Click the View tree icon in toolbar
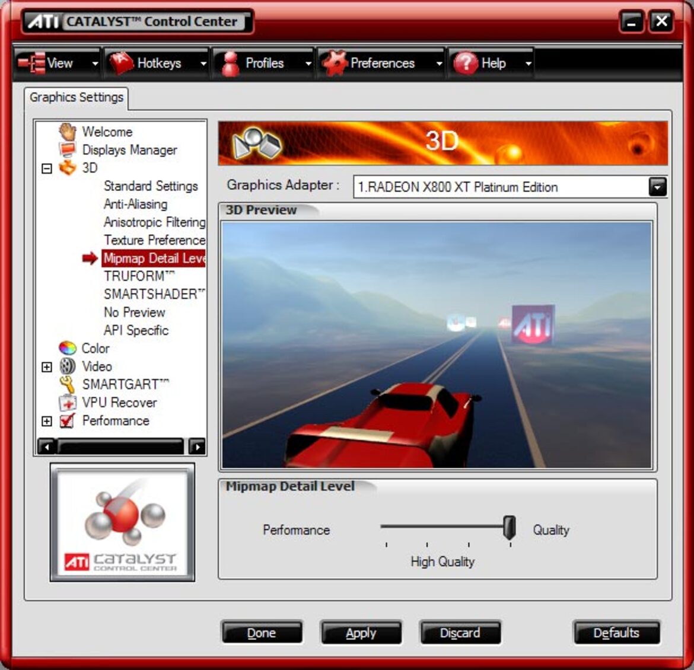 point(31,63)
